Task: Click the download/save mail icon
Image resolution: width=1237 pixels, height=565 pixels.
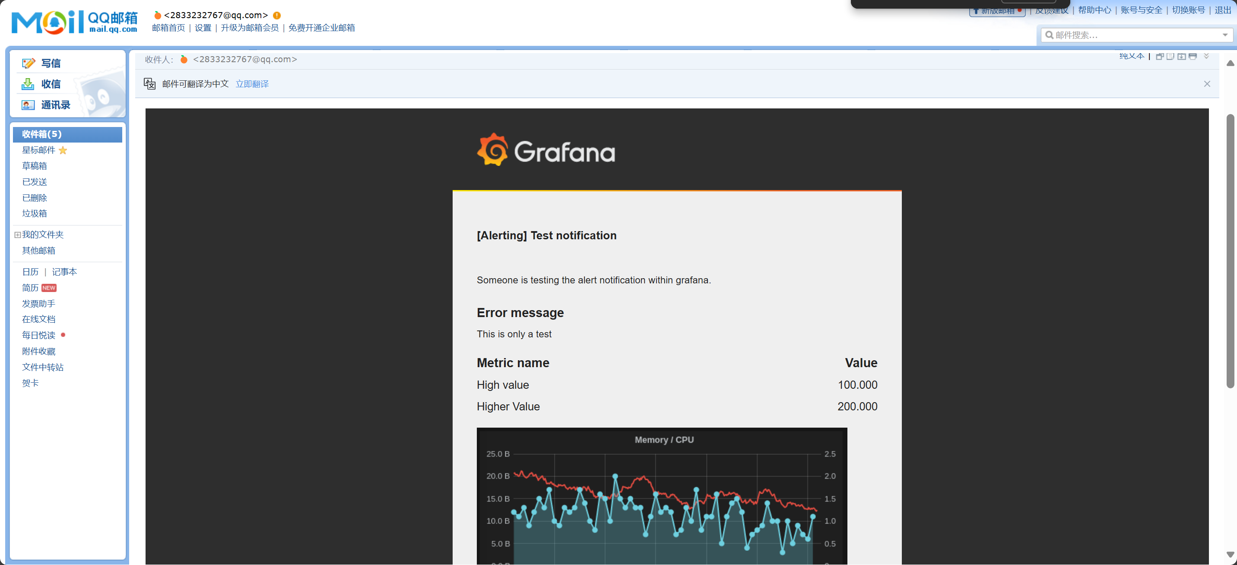Action: coord(1182,57)
